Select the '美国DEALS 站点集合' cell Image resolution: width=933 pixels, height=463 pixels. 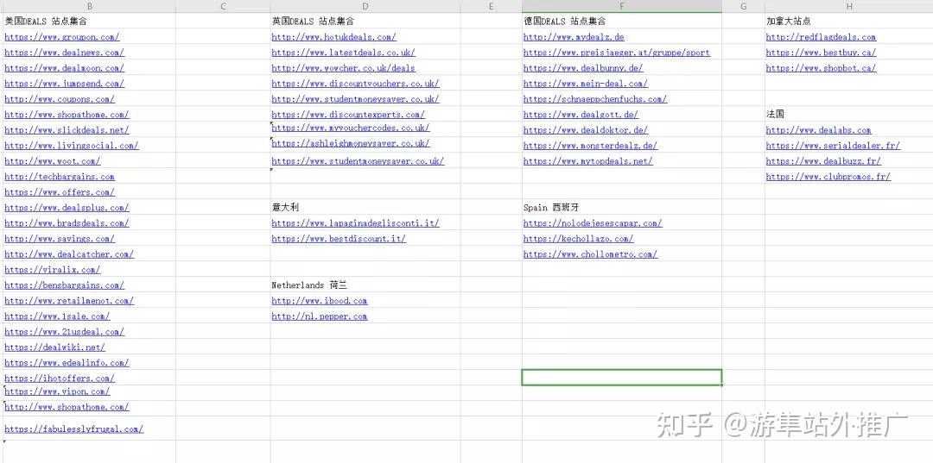coord(89,21)
